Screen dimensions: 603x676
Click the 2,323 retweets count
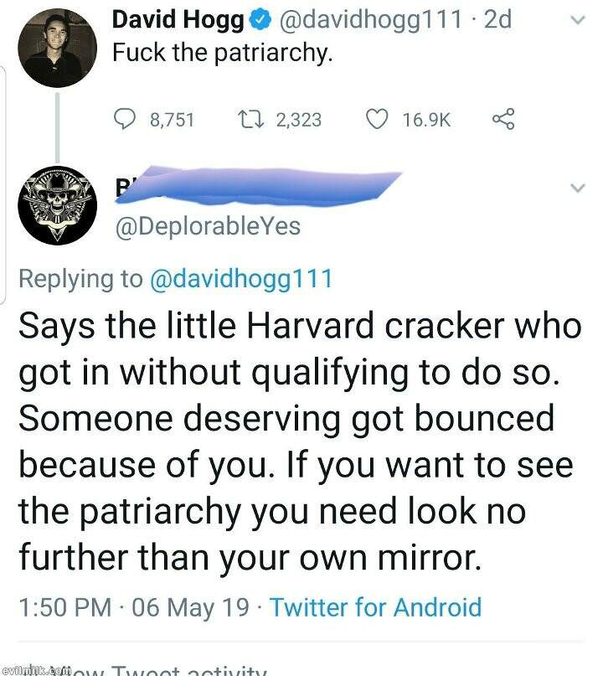(298, 120)
